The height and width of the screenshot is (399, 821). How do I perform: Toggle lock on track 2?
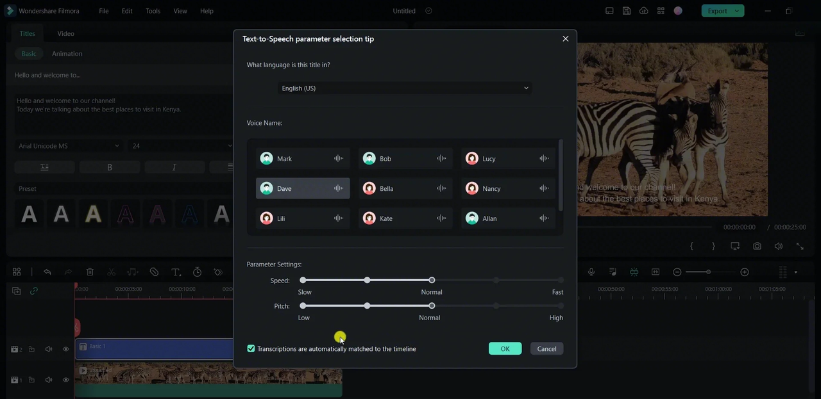[31, 349]
